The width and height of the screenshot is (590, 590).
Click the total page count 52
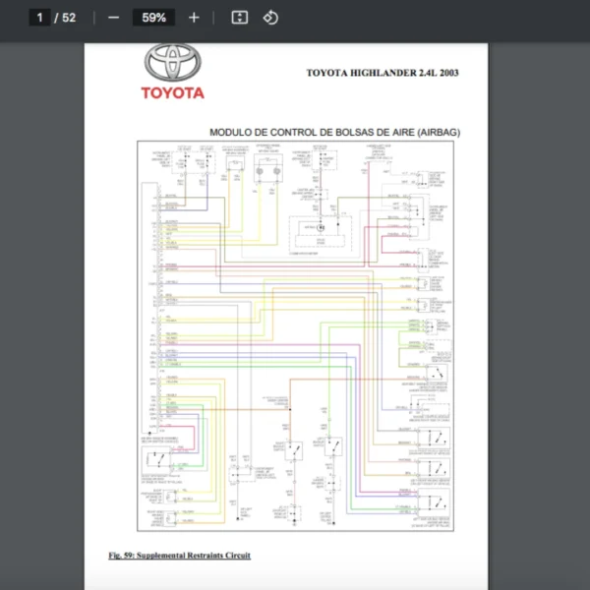coord(69,18)
